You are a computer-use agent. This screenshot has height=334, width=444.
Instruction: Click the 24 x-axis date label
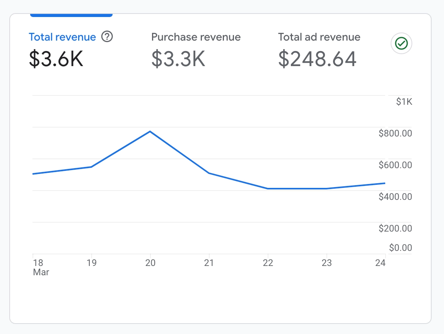[381, 263]
